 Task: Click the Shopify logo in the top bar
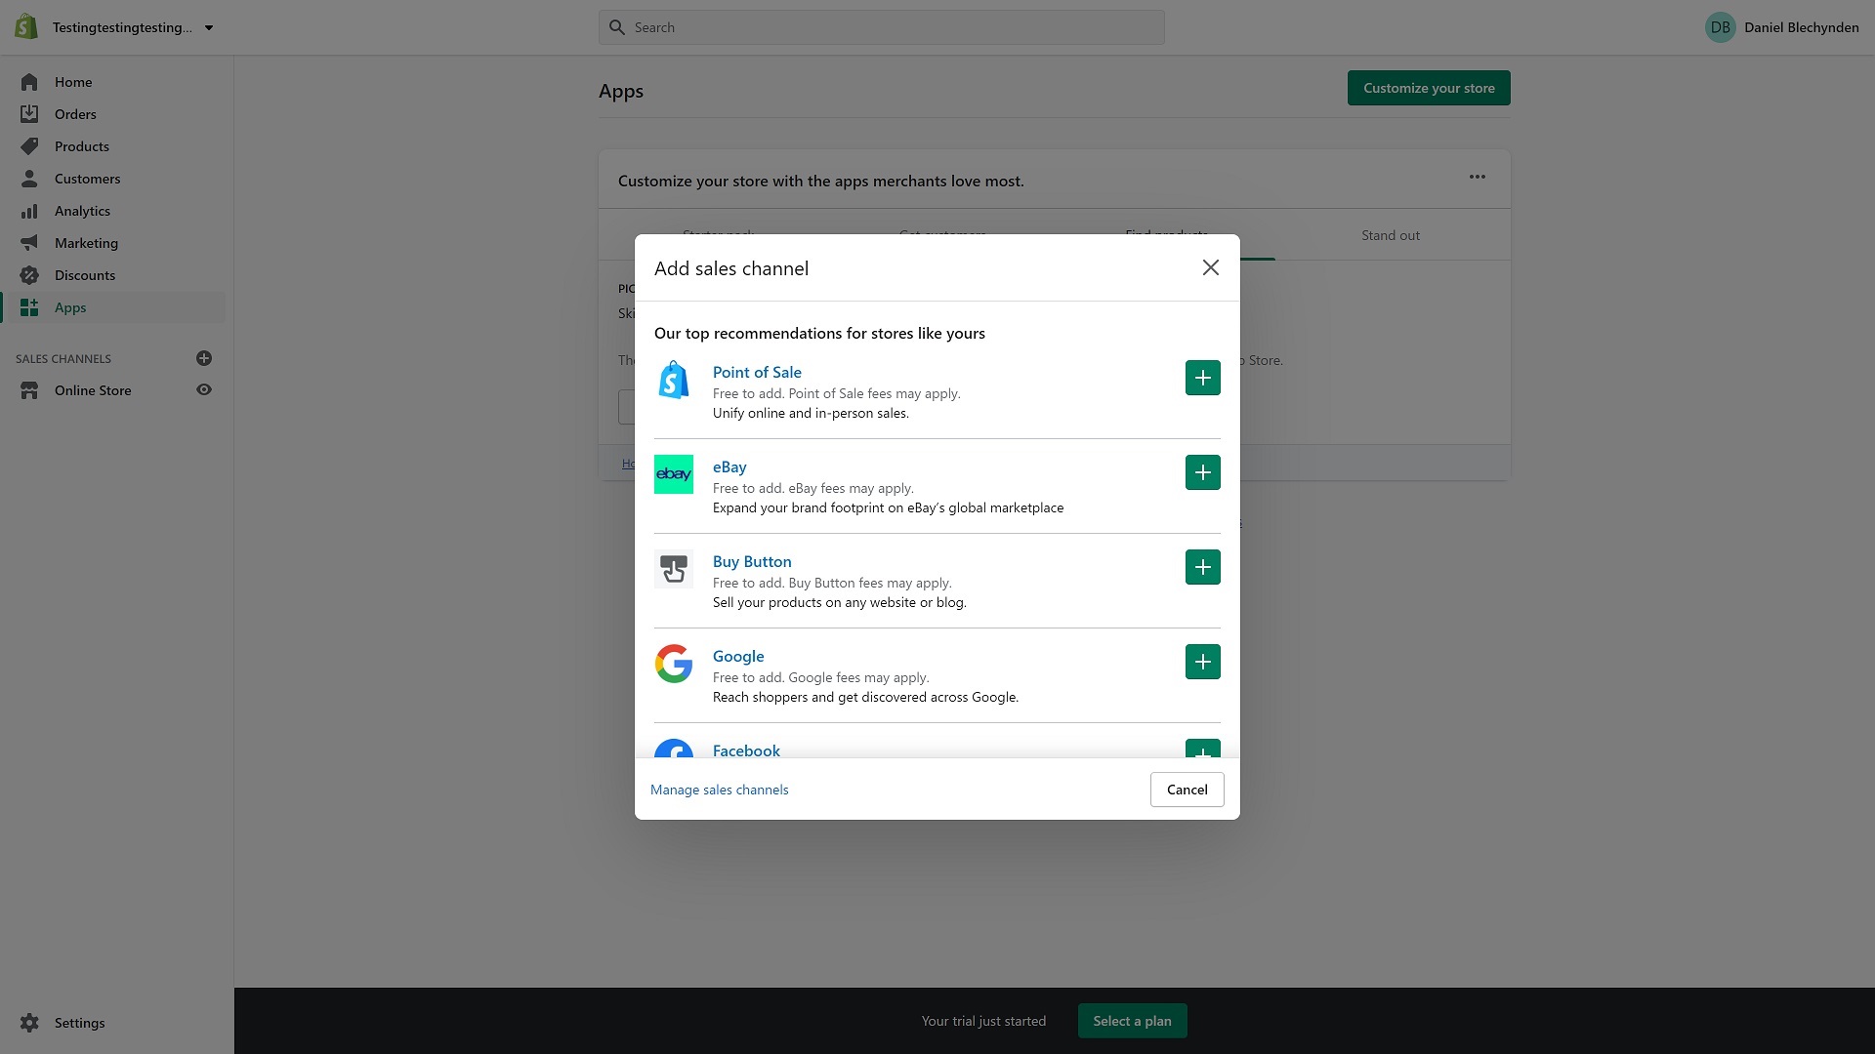(26, 27)
